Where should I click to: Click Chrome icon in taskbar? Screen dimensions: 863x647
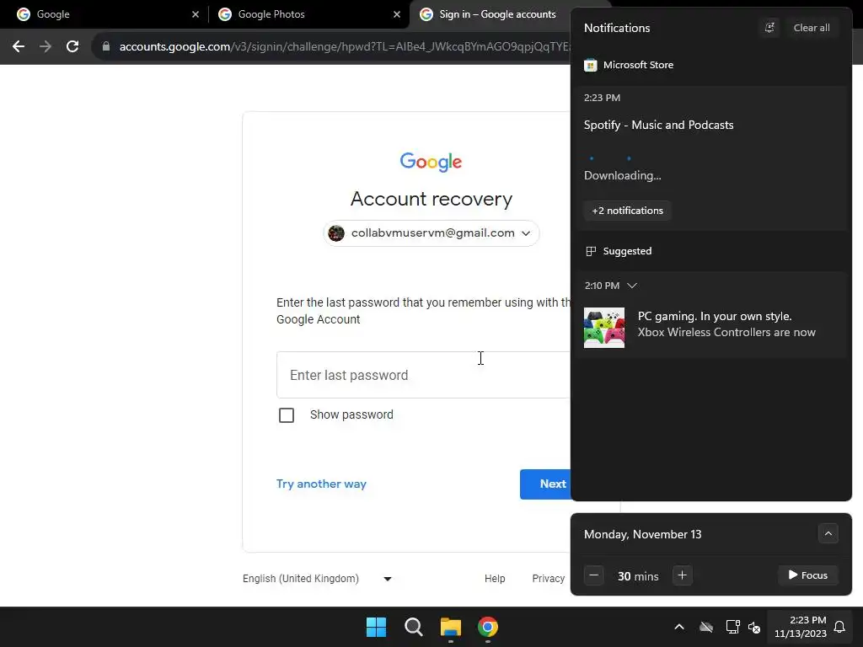tap(488, 627)
